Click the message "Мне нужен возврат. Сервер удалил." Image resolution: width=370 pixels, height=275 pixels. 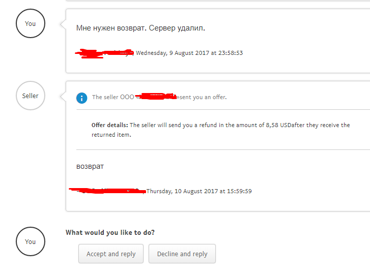[x=140, y=28]
